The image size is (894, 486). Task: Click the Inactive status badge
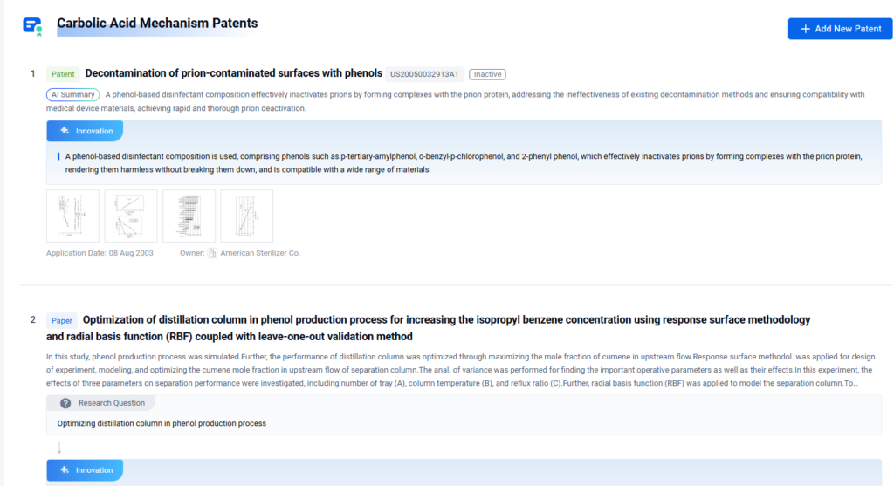[487, 74]
